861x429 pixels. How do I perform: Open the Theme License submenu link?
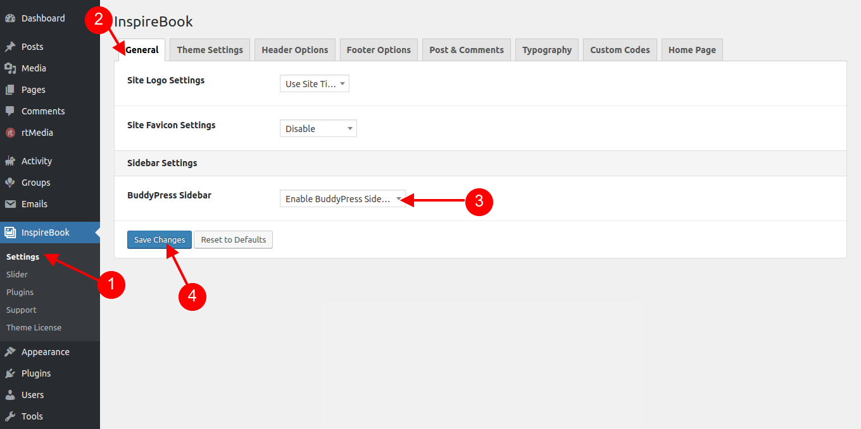tap(34, 328)
